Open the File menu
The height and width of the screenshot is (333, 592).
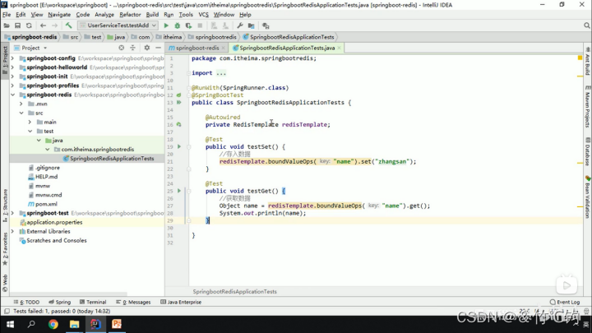pos(7,14)
